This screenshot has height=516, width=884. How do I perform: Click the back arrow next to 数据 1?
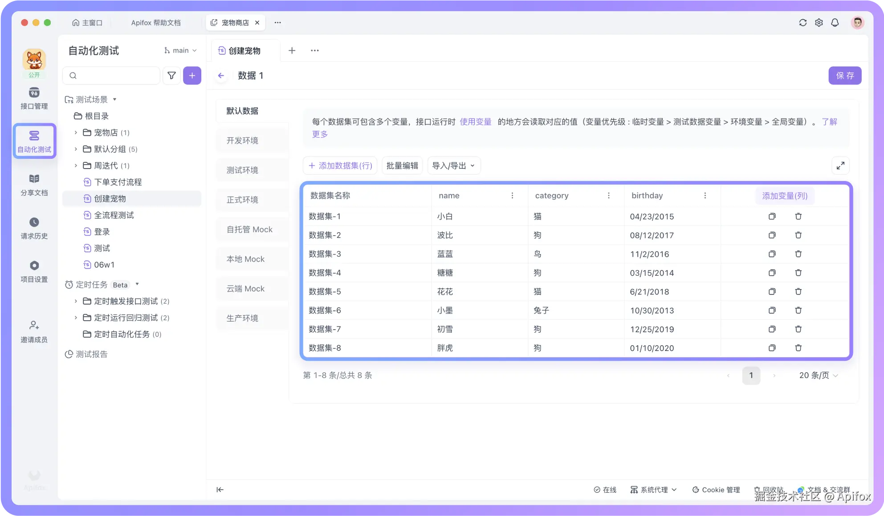(x=221, y=76)
